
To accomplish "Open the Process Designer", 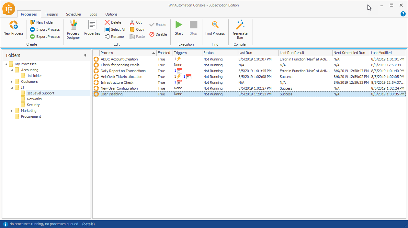I will point(73,25).
